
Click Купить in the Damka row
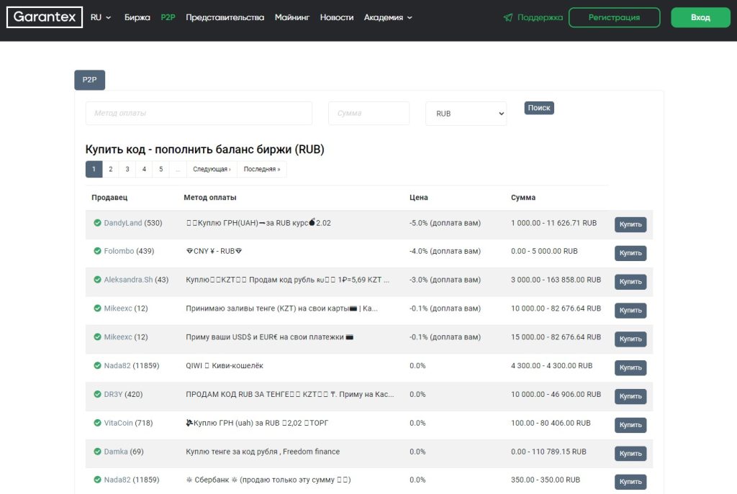(630, 454)
